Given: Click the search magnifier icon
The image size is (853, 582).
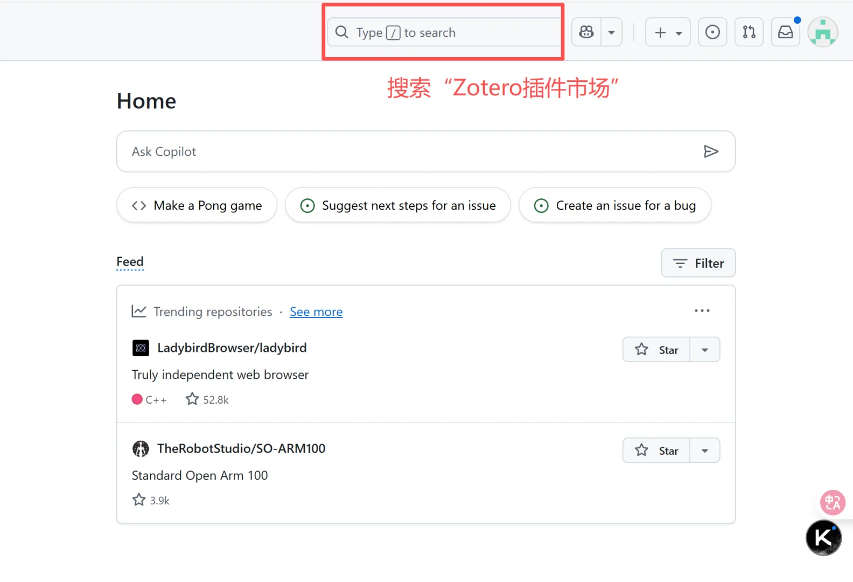Looking at the screenshot, I should coord(341,32).
